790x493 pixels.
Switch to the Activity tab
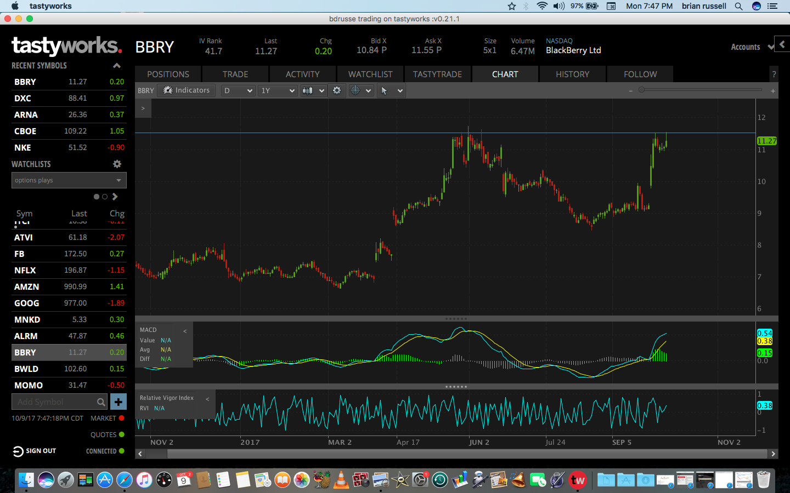(x=303, y=74)
